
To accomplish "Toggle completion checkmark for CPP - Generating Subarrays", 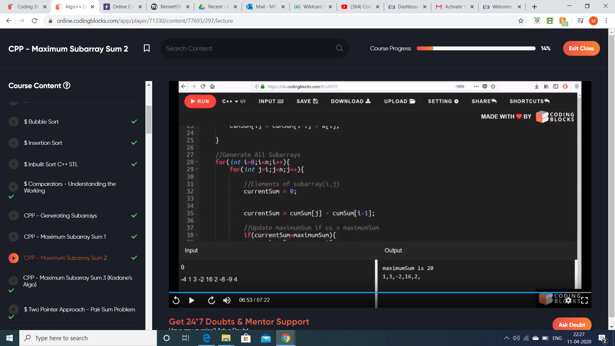I will click(x=134, y=216).
